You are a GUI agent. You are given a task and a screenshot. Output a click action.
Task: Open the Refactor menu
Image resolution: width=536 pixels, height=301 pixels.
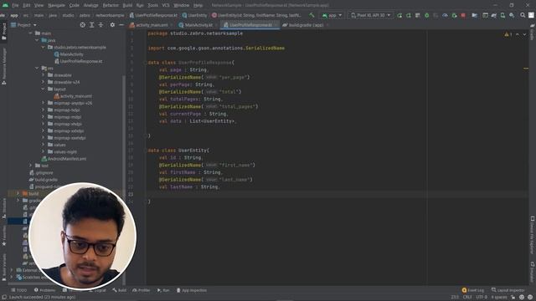[111, 6]
